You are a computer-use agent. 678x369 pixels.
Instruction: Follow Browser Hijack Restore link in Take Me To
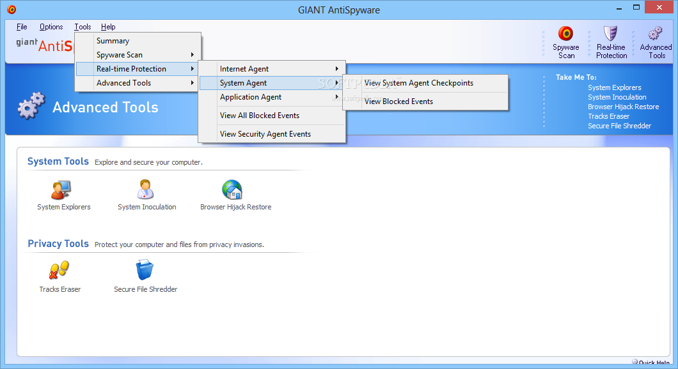pos(624,107)
